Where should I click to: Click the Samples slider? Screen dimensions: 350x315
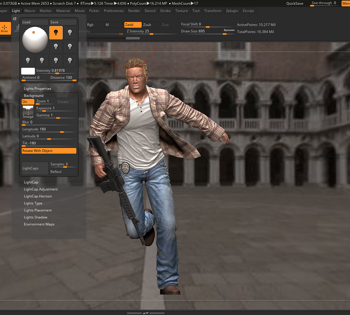[63, 164]
